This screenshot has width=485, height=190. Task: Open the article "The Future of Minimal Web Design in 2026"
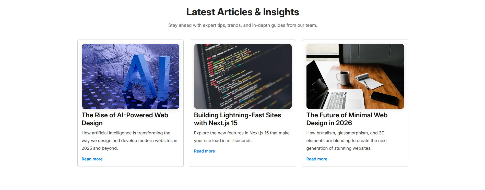[347, 119]
